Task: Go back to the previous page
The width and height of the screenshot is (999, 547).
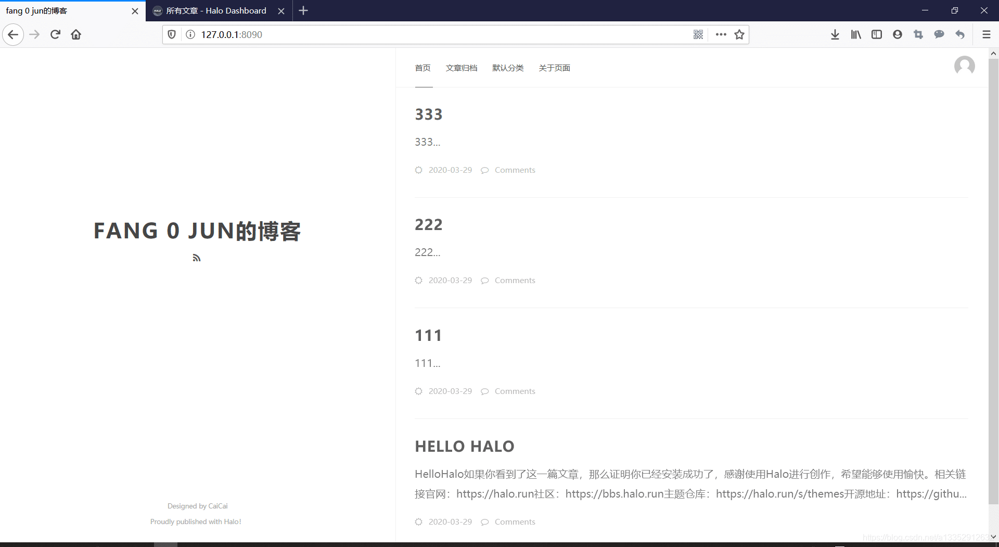Action: pyautogui.click(x=13, y=35)
